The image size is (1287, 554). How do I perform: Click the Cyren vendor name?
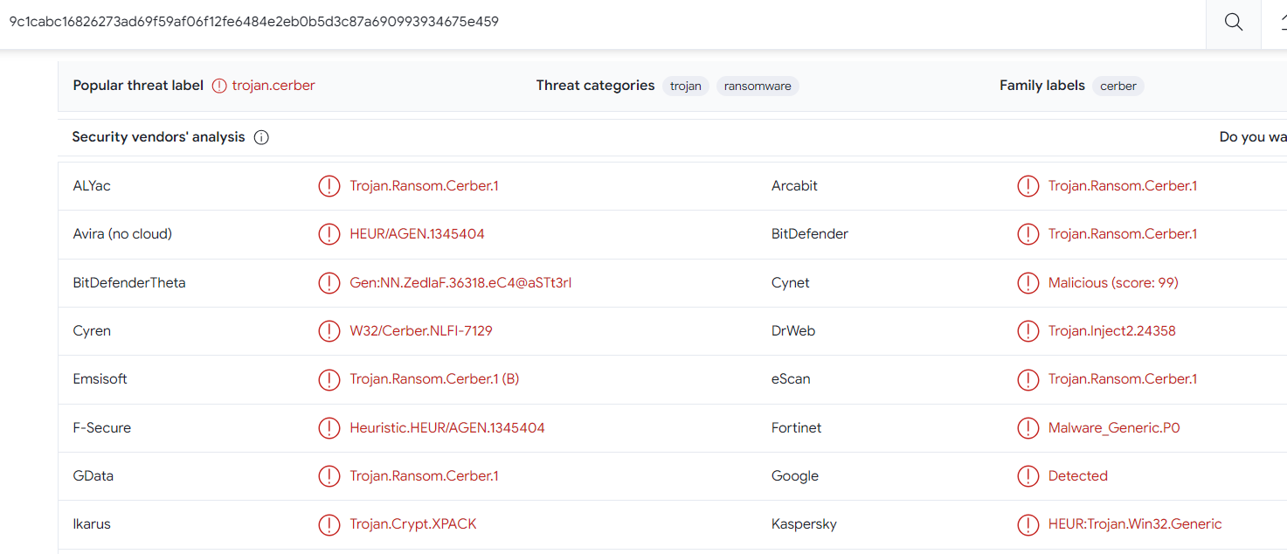click(x=92, y=331)
